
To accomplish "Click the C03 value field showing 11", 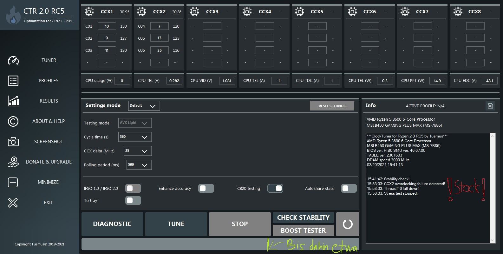I will [107, 50].
